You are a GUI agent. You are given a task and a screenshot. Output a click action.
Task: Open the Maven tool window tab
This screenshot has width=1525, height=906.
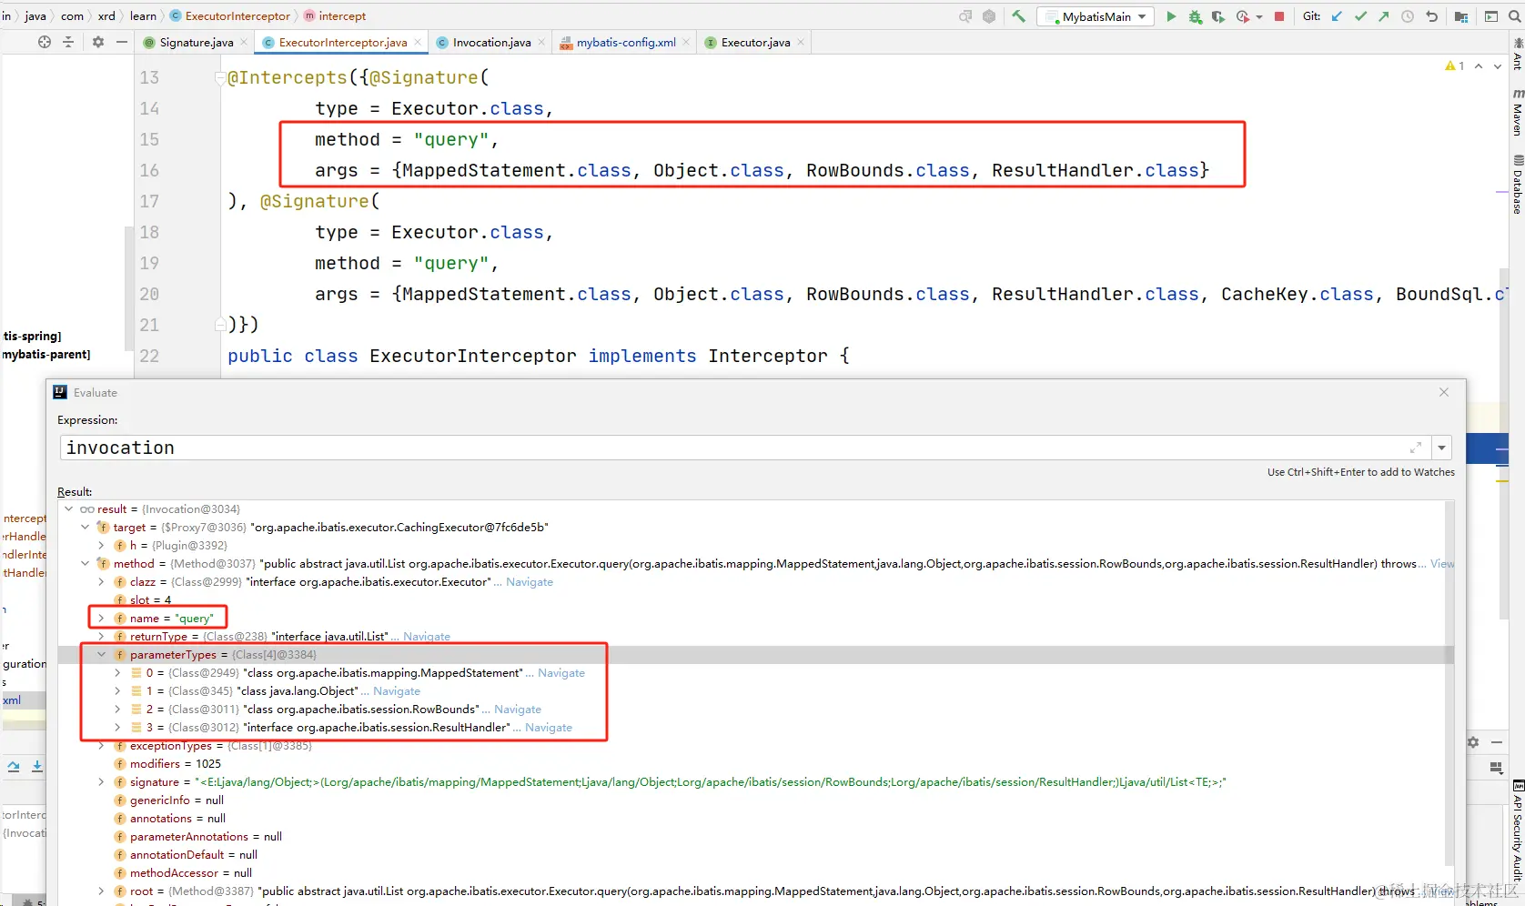coord(1517,113)
